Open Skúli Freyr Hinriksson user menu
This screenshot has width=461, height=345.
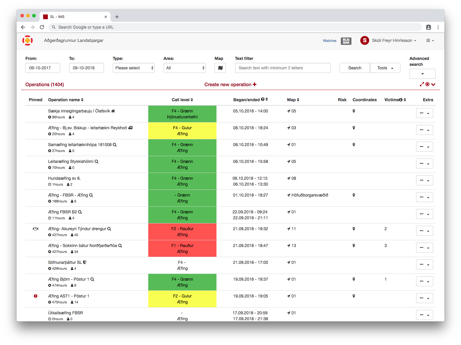[394, 40]
